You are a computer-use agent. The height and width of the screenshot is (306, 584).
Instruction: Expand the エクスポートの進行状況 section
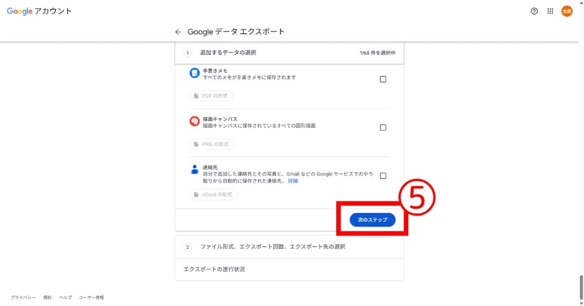point(290,269)
